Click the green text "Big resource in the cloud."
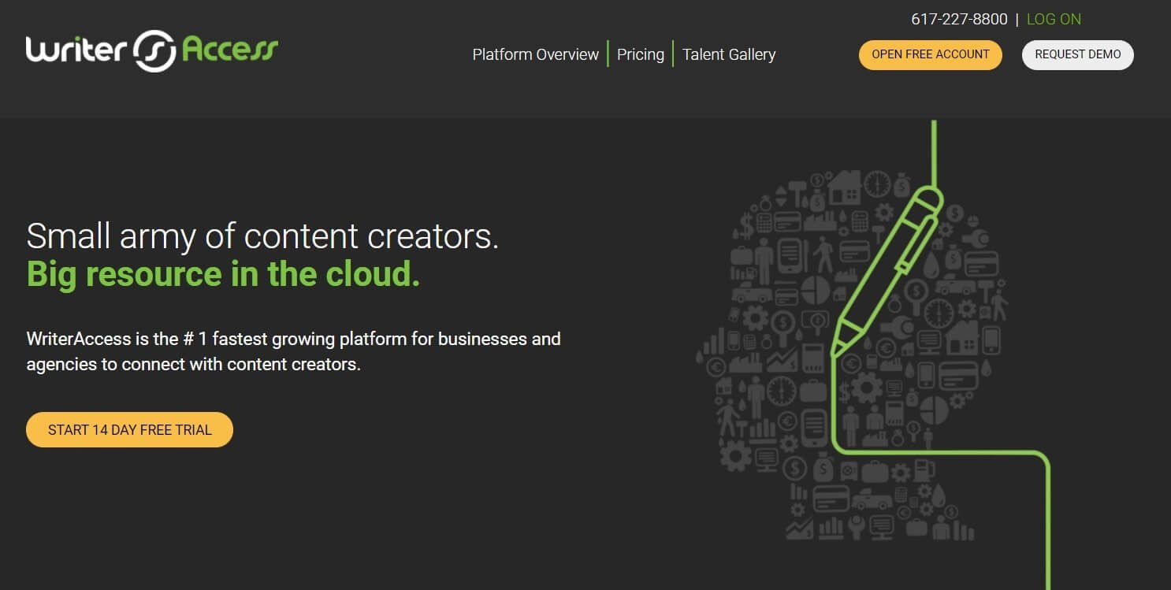This screenshot has height=590, width=1171. 223,273
